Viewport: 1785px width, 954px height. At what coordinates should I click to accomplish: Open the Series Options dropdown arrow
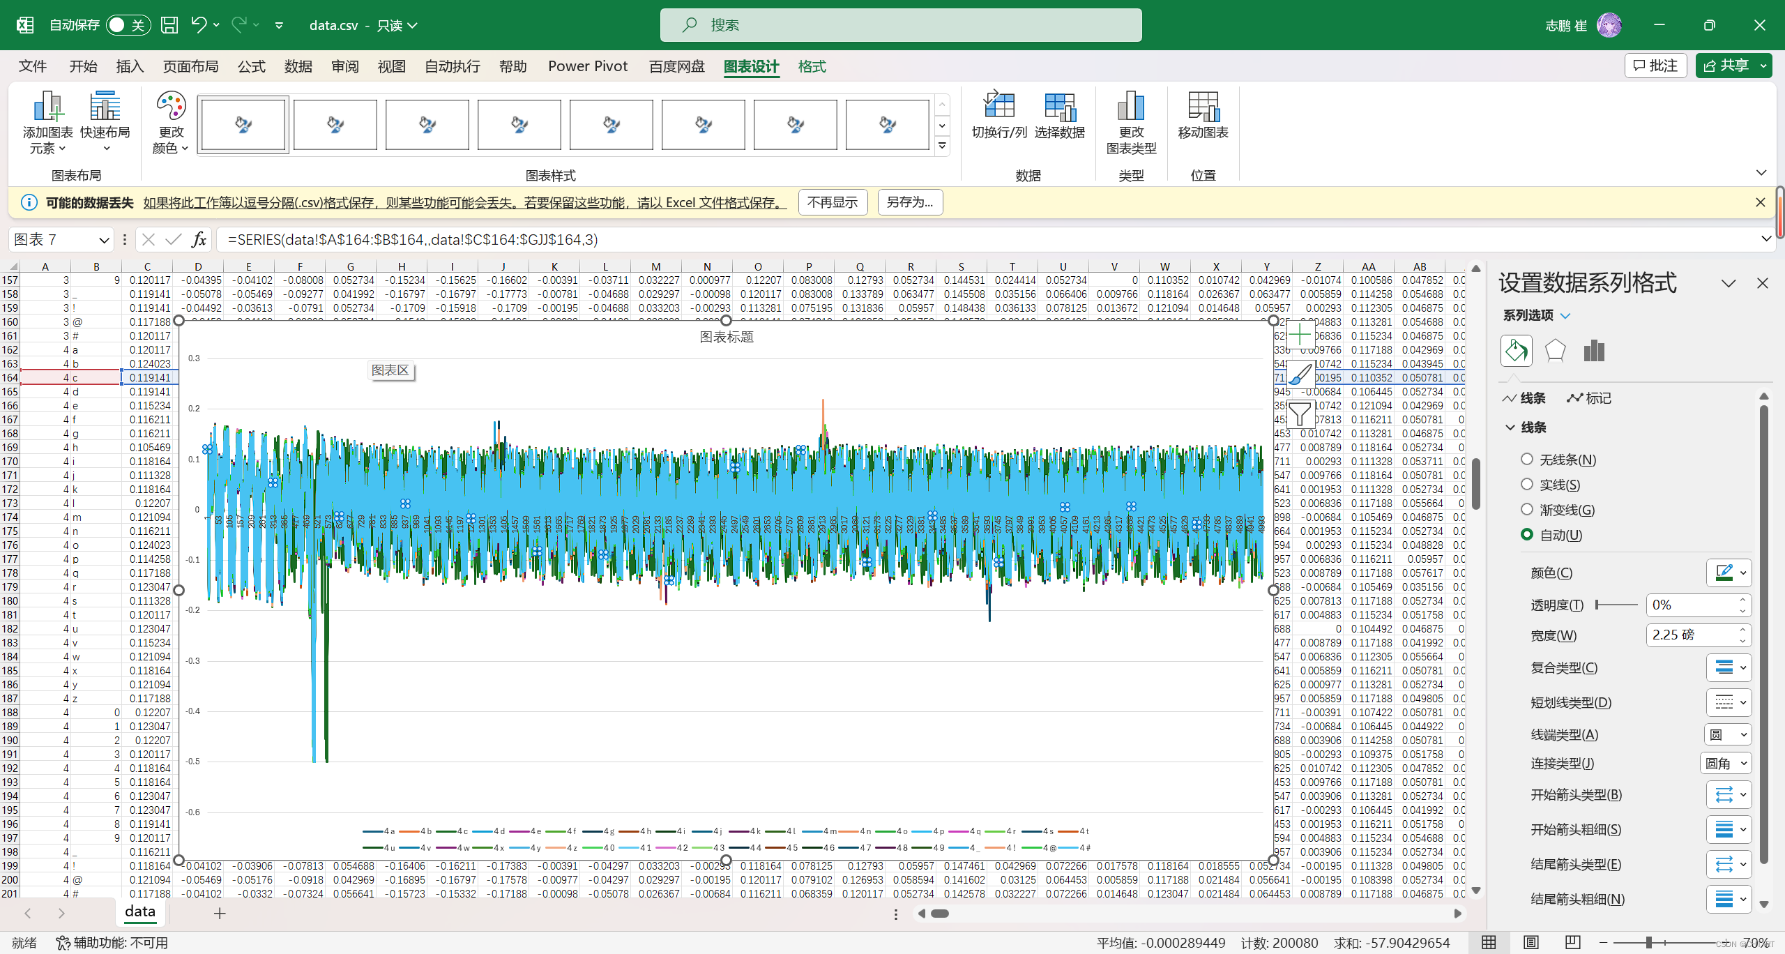point(1565,316)
